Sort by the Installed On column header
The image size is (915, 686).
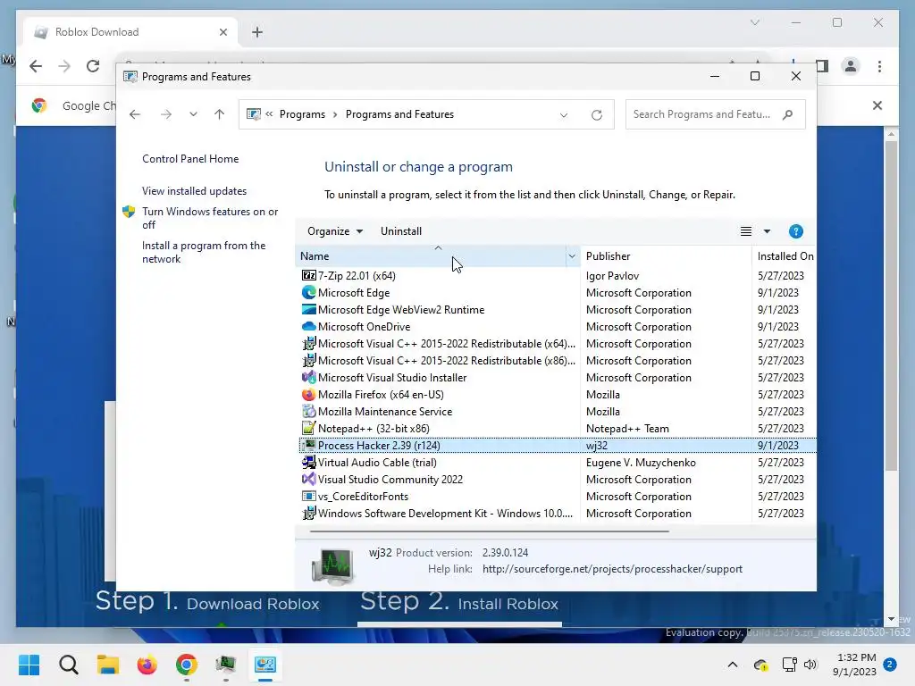pos(785,256)
